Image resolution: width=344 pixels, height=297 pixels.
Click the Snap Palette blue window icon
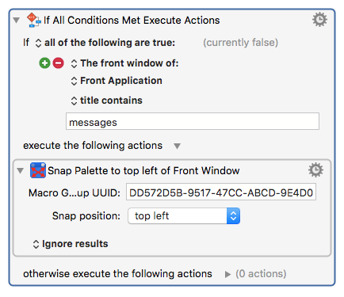pyautogui.click(x=38, y=170)
